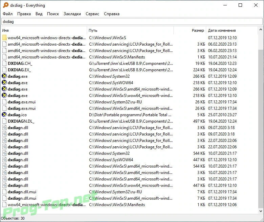The width and height of the screenshot is (264, 222).
Task: Maximize the Everything window
Action: [240, 5]
